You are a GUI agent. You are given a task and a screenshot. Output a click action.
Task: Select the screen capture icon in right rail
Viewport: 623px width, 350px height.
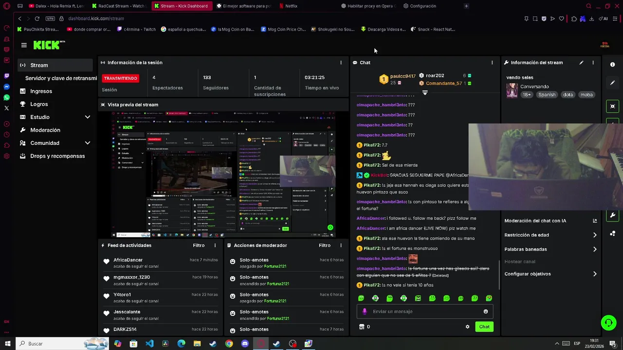click(612, 106)
